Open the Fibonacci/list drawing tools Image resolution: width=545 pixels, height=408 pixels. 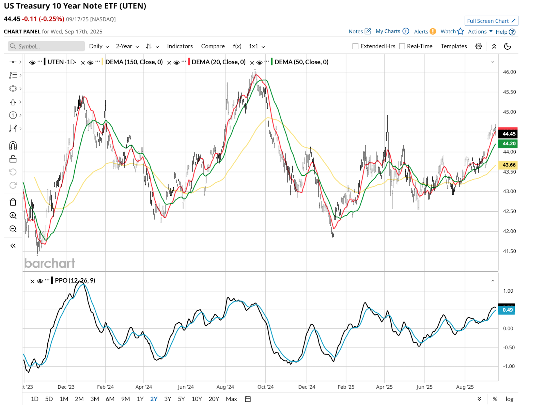click(x=13, y=75)
